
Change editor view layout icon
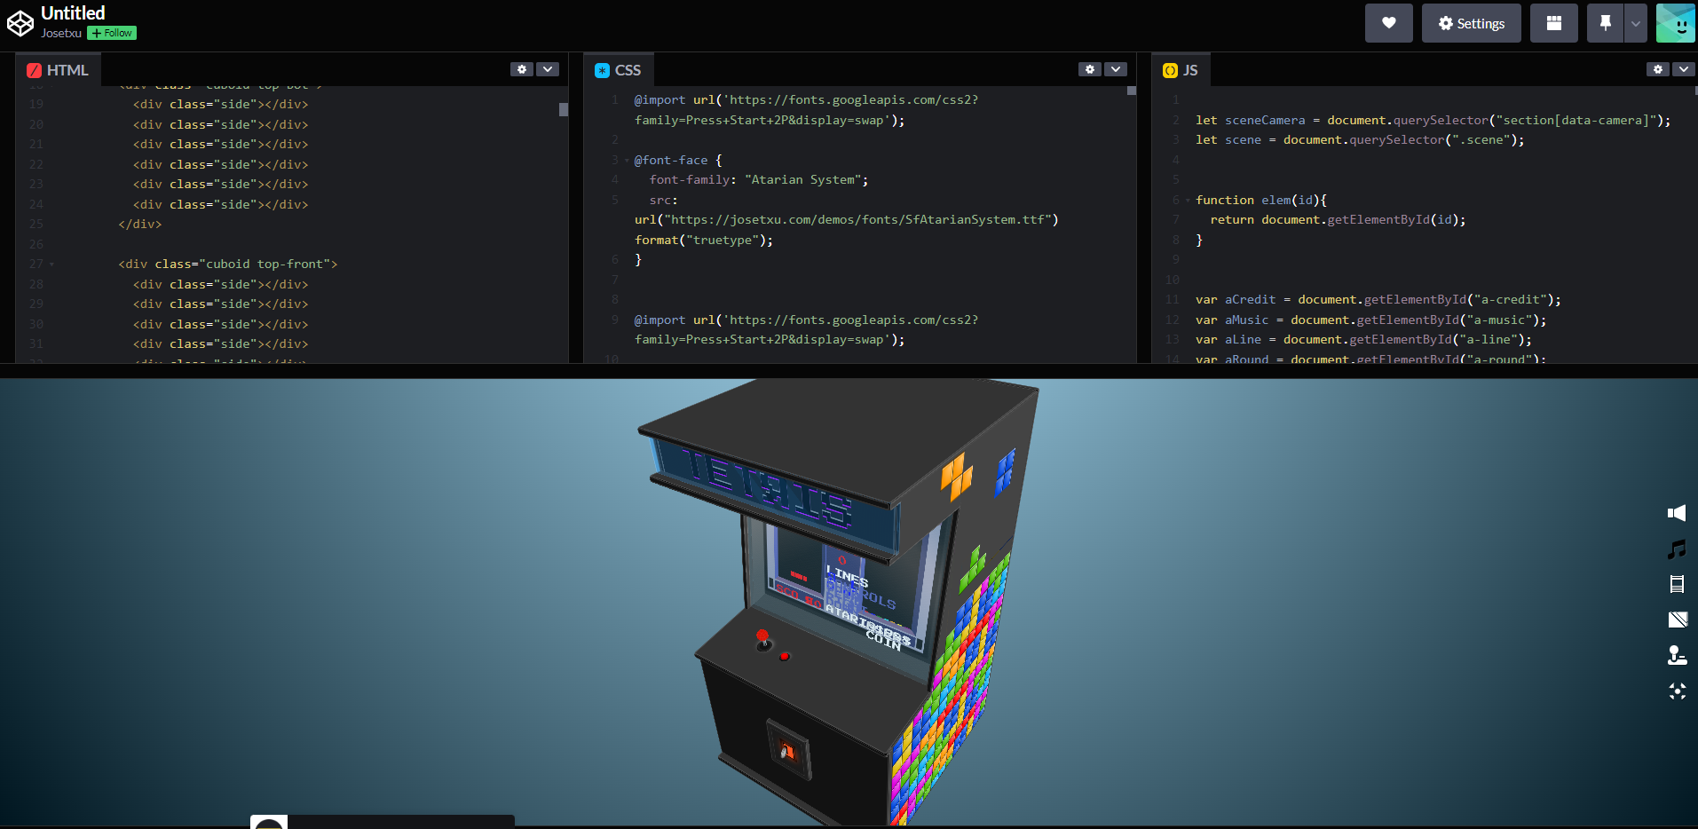[1554, 23]
